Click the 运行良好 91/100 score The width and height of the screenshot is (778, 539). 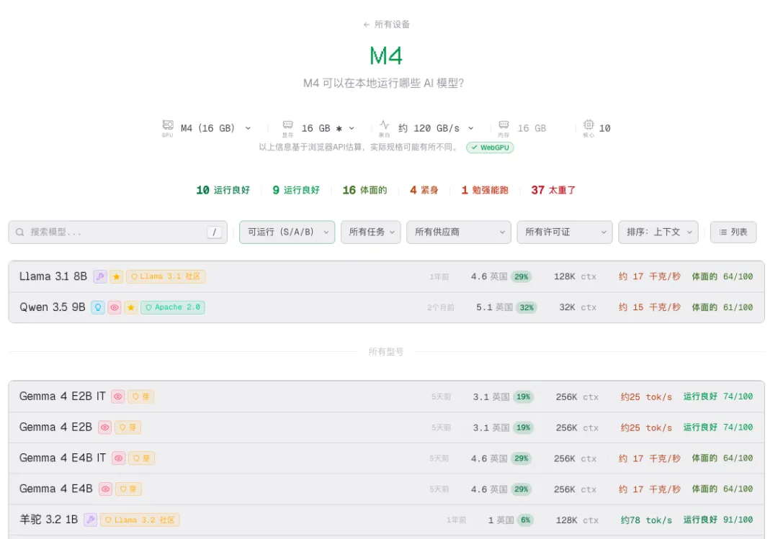pyautogui.click(x=718, y=520)
